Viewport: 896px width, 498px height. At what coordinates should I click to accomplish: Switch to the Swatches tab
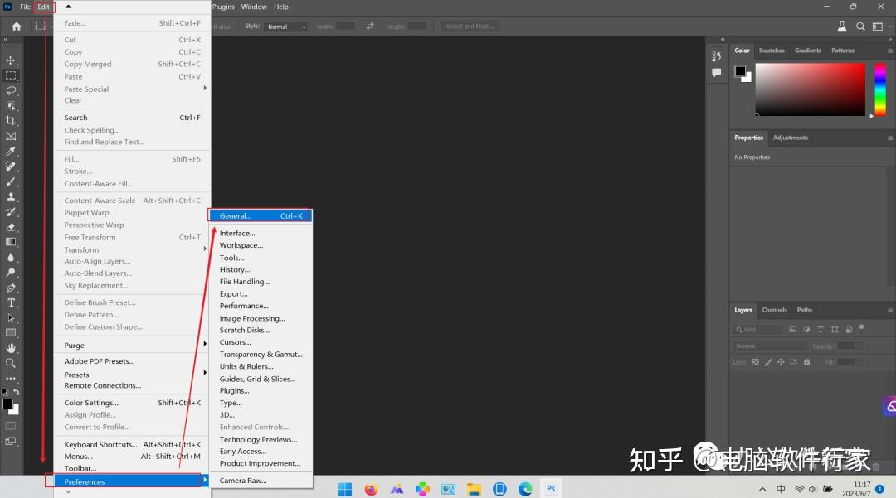coord(772,51)
